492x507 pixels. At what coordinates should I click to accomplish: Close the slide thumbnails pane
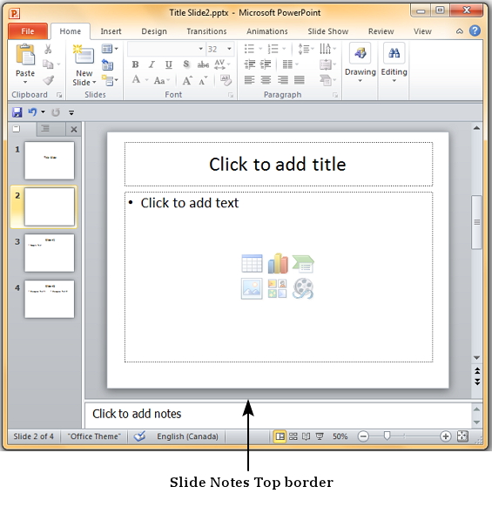pos(74,129)
